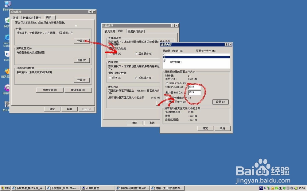Switch to 电脑一直出现C盘内存 taskbar item
307x191 pixels.
tap(167, 188)
